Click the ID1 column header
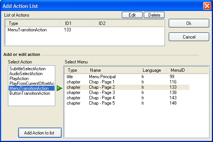213x142 pixels. point(78,23)
